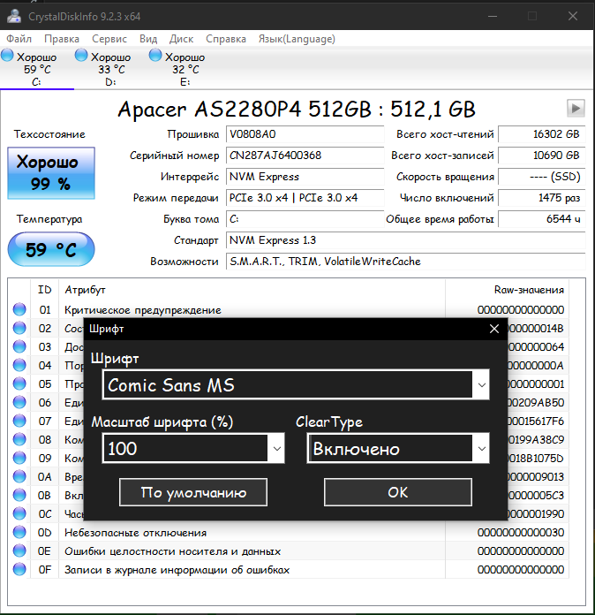Expand the font scale dropdown arrow

(x=276, y=448)
